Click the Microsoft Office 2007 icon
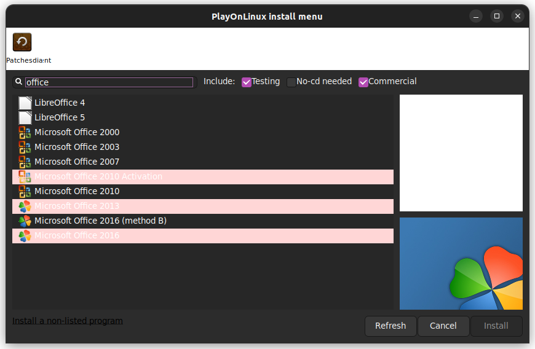This screenshot has height=349, width=535. point(25,162)
